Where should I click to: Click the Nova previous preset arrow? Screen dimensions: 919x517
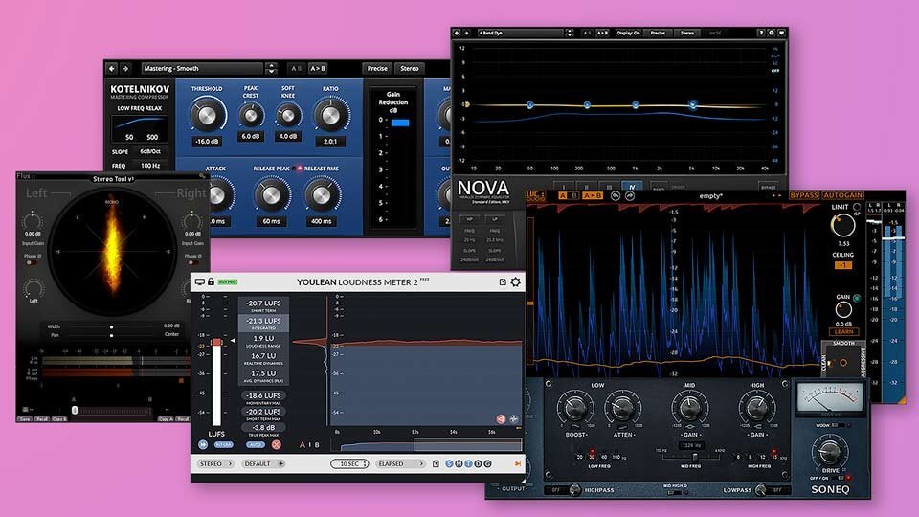(x=458, y=34)
